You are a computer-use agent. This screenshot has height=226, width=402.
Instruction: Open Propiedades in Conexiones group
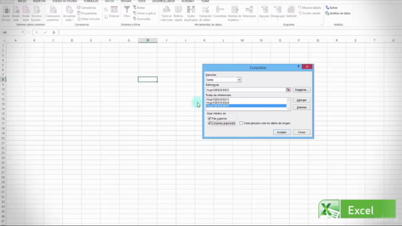[87, 13]
